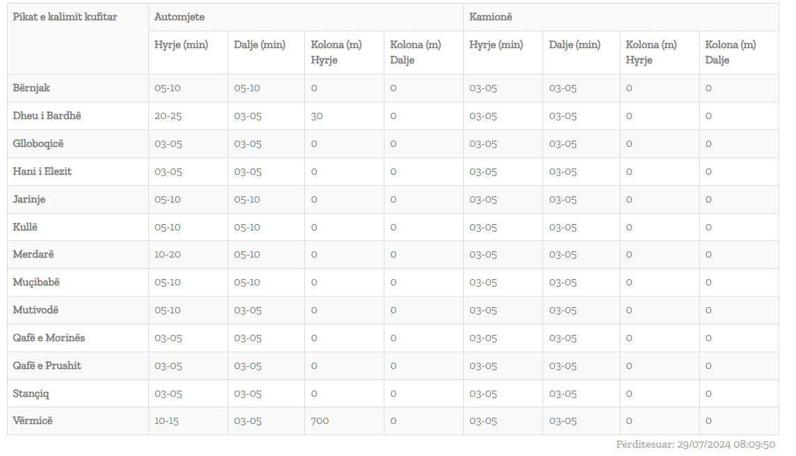This screenshot has height=456, width=796.
Task: Click the Pikat e kalimit kufitar header
Action: pos(65,17)
